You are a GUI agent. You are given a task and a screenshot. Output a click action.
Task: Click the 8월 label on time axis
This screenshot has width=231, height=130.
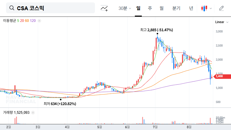click(189, 127)
